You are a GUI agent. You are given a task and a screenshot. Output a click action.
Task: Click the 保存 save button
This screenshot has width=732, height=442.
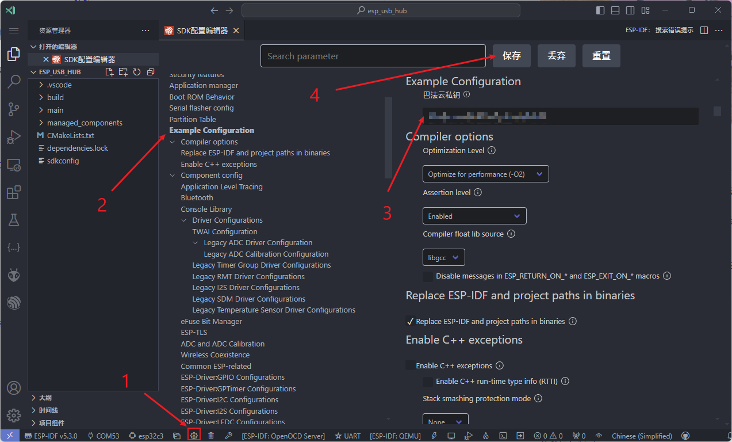pyautogui.click(x=512, y=56)
